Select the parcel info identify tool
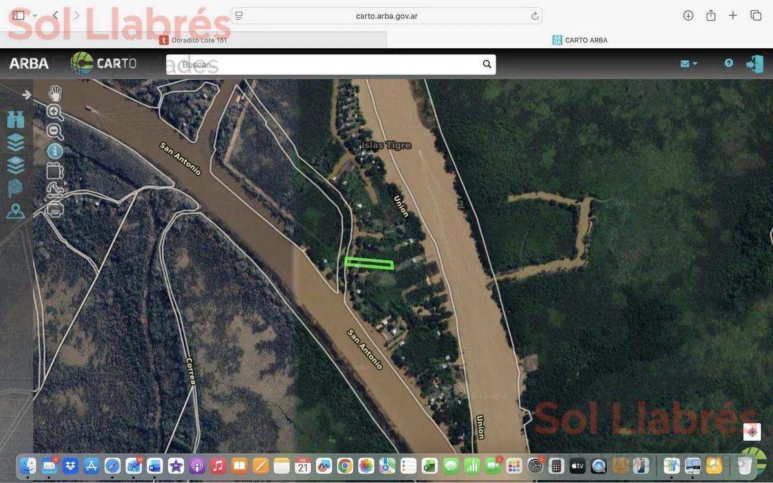This screenshot has width=773, height=483. pos(55,151)
